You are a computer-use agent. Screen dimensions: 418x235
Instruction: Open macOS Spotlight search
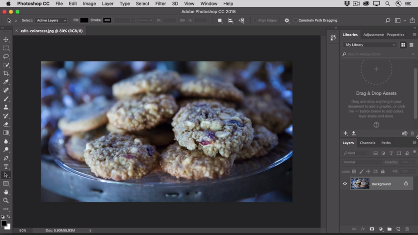pos(388,4)
